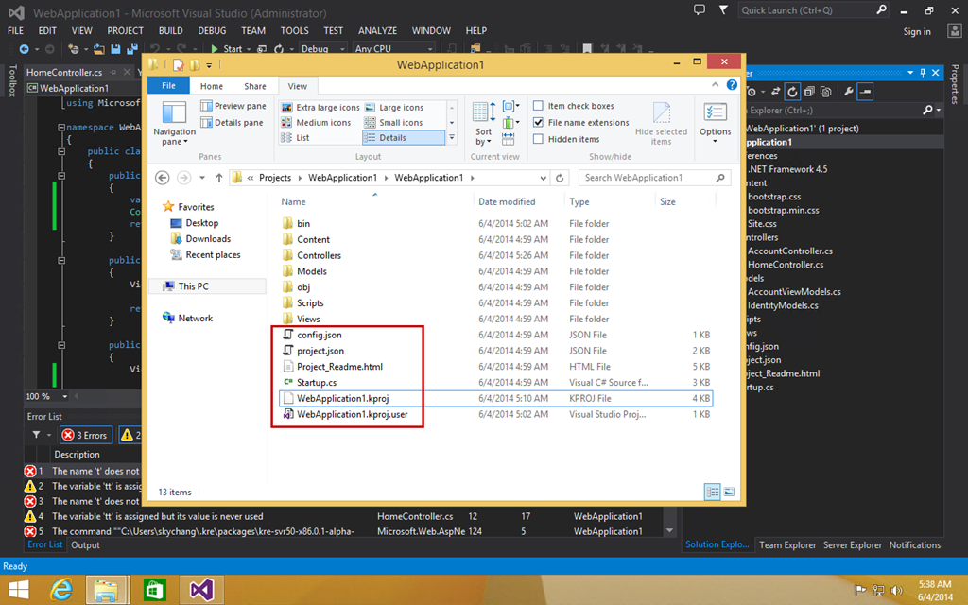This screenshot has height=605, width=968.
Task: Open the TOOLS menu
Action: pos(295,31)
